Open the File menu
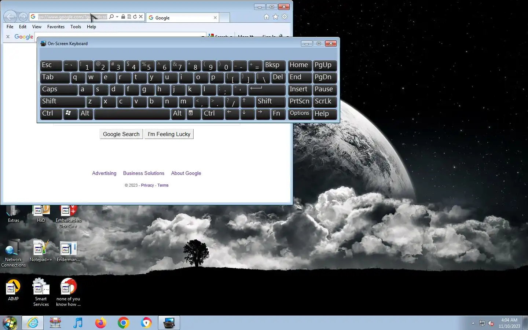Screen dimensions: 528x330 click(x=10, y=27)
